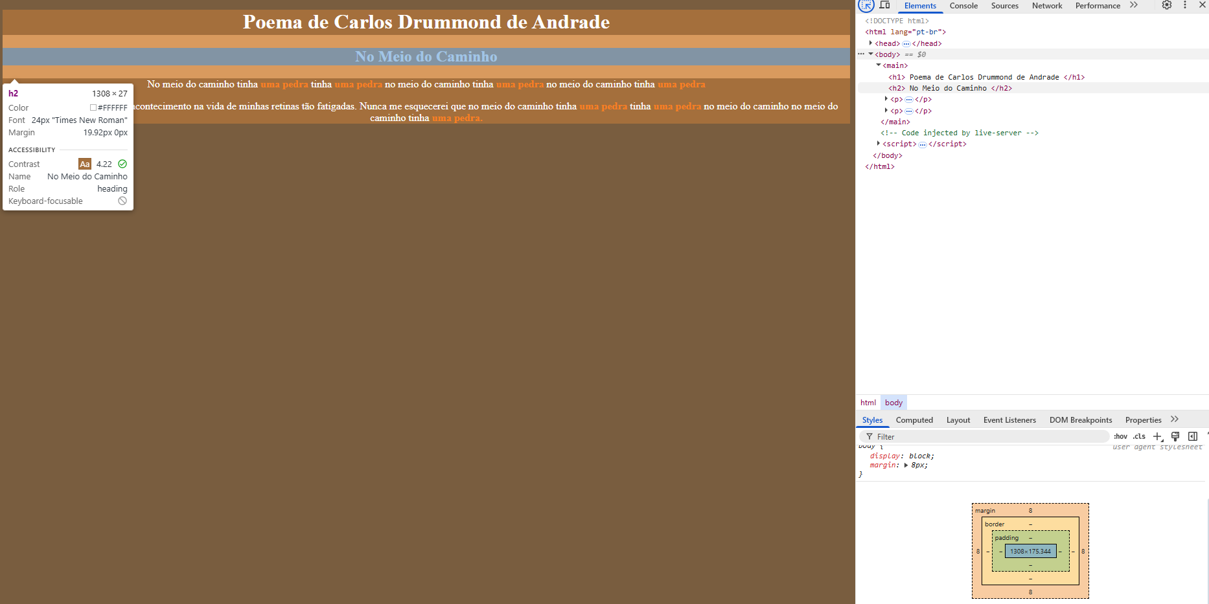Toggle computed styles sidebar icon

pyautogui.click(x=1193, y=436)
